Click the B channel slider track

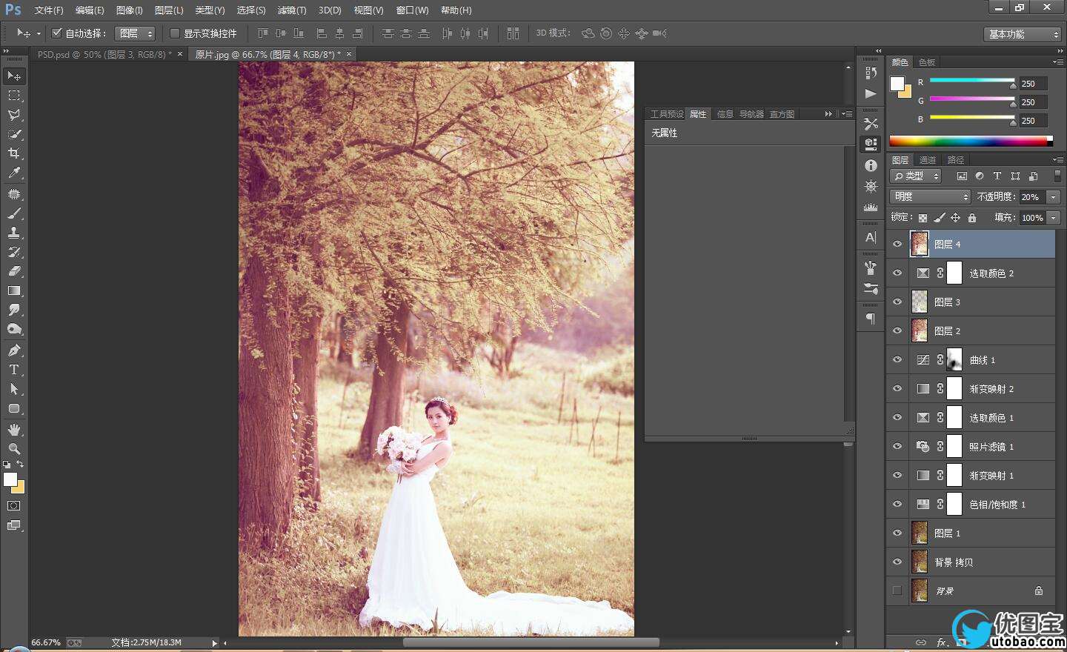point(972,117)
